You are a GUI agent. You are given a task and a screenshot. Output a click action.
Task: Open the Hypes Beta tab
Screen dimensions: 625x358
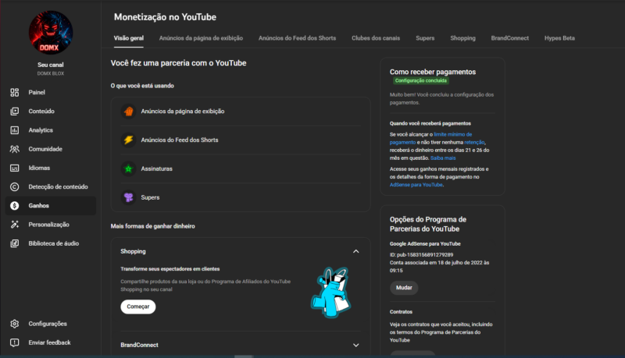coord(559,38)
